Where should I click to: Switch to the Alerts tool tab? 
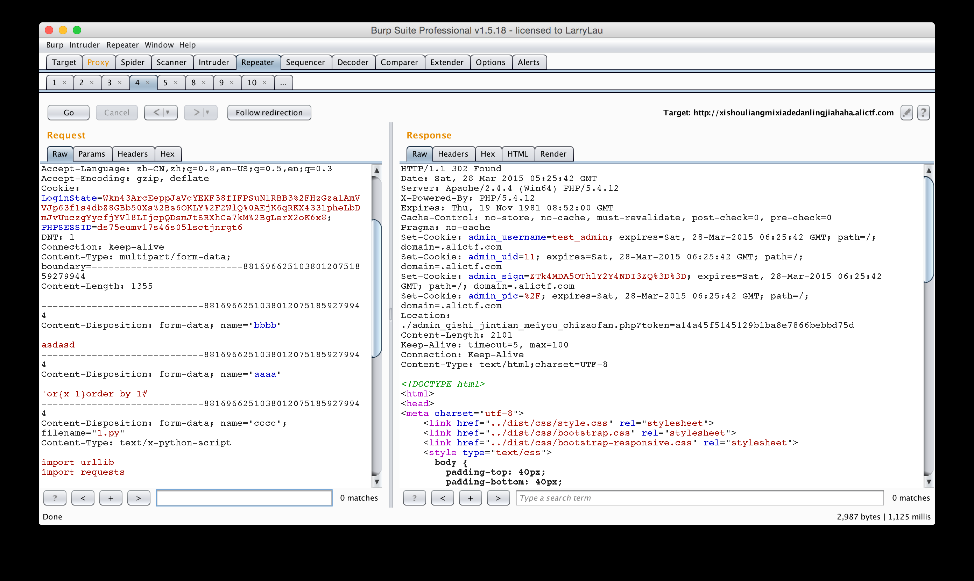(529, 62)
